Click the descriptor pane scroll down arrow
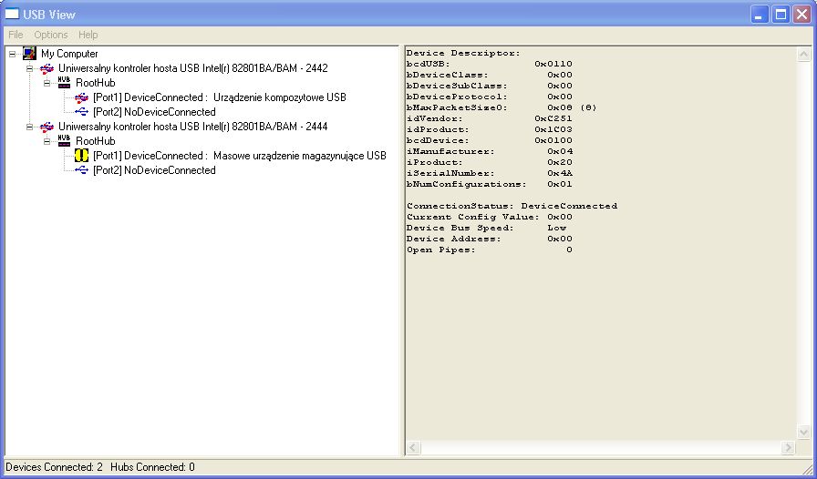This screenshot has width=817, height=479. click(803, 433)
